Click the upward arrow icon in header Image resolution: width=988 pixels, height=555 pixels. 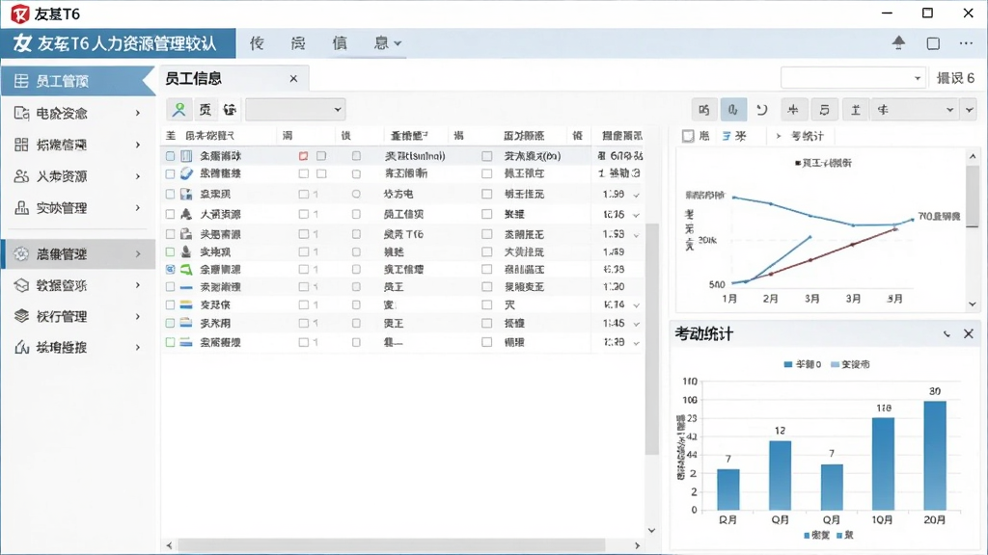pyautogui.click(x=898, y=42)
